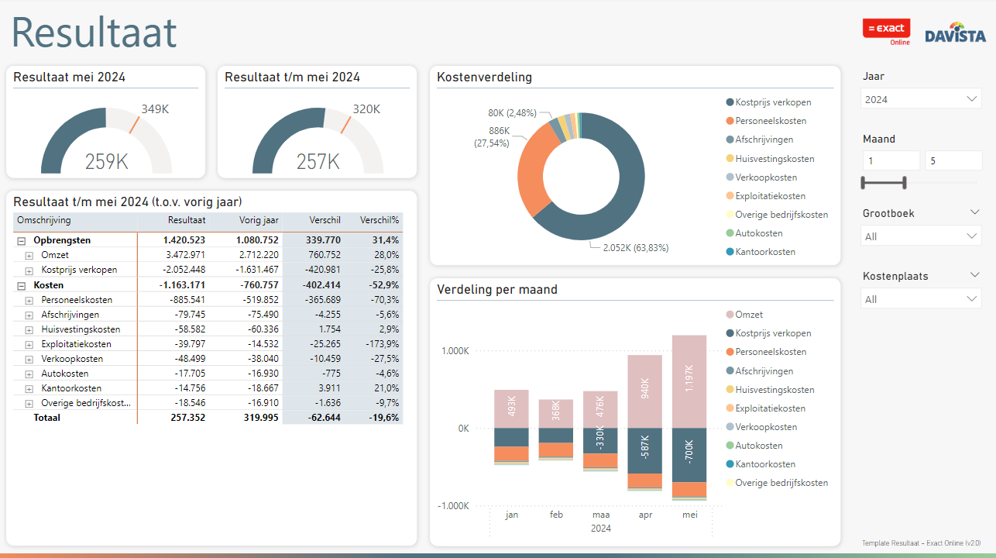This screenshot has width=996, height=558.
Task: Expand the Omzet row
Action: click(29, 256)
